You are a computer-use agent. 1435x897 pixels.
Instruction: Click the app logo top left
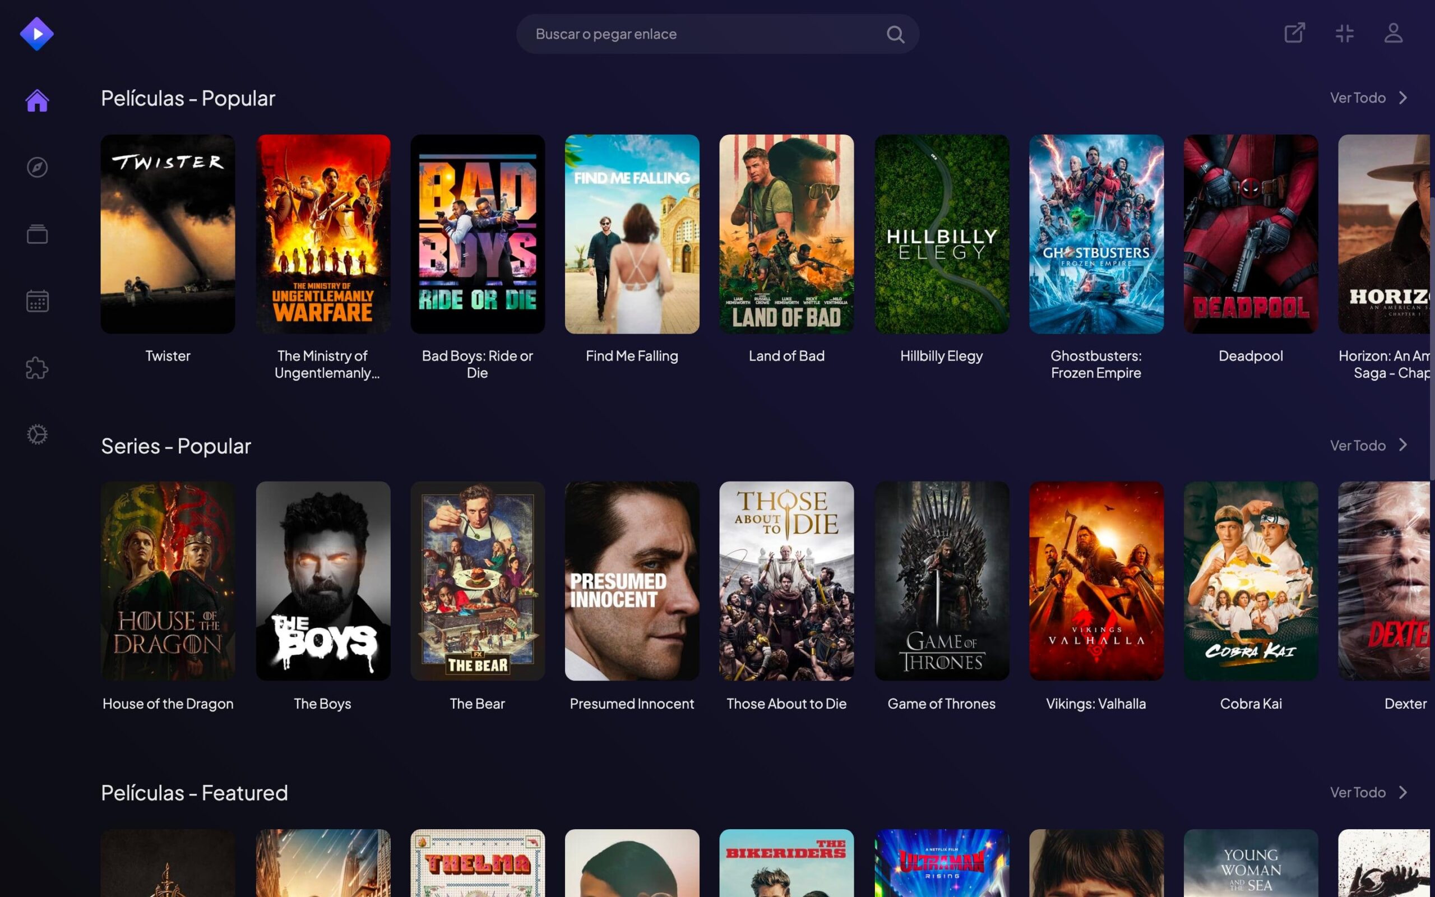[37, 34]
